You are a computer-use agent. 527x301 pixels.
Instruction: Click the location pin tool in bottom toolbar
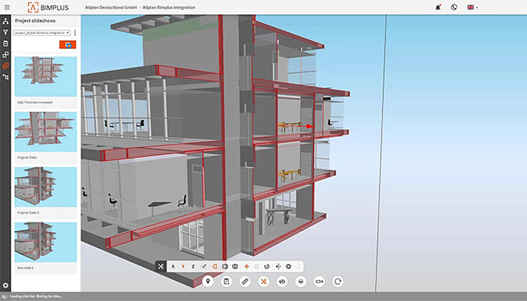click(x=208, y=281)
